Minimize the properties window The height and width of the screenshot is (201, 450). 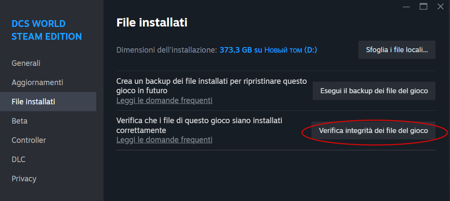[406, 6]
